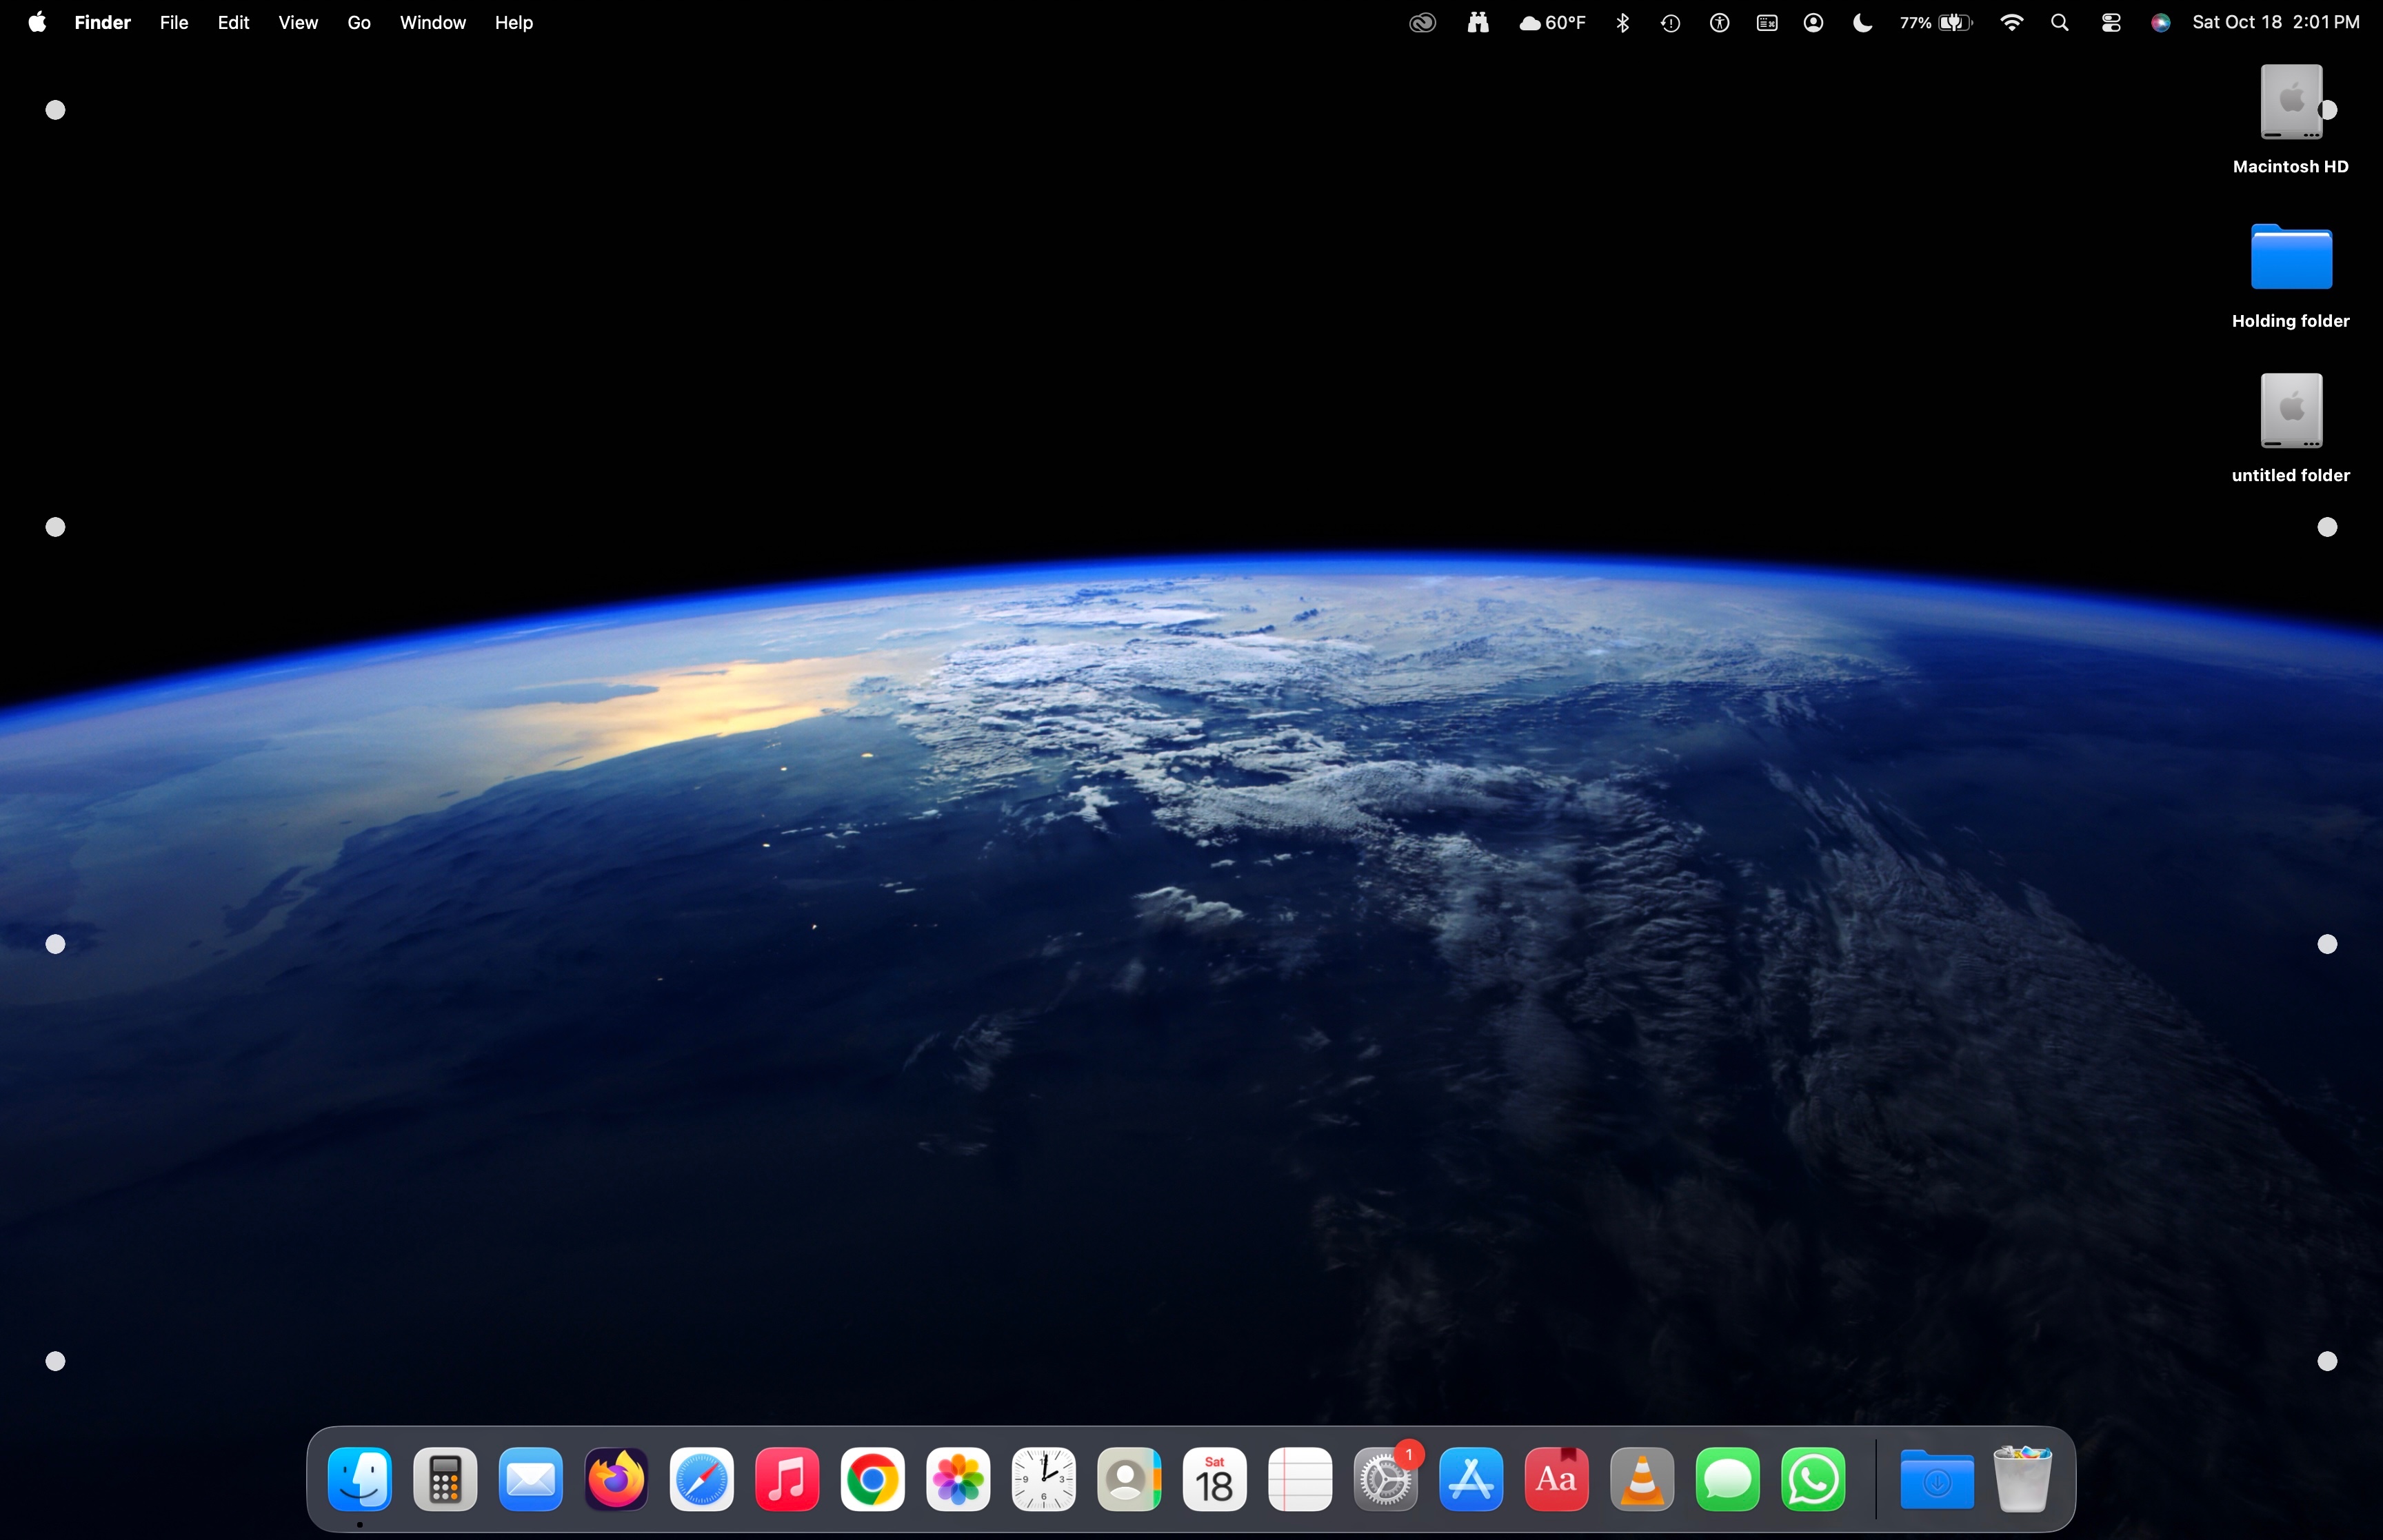This screenshot has width=2383, height=1540.
Task: Click the Creative Cloud menu bar icon
Action: [x=1422, y=23]
